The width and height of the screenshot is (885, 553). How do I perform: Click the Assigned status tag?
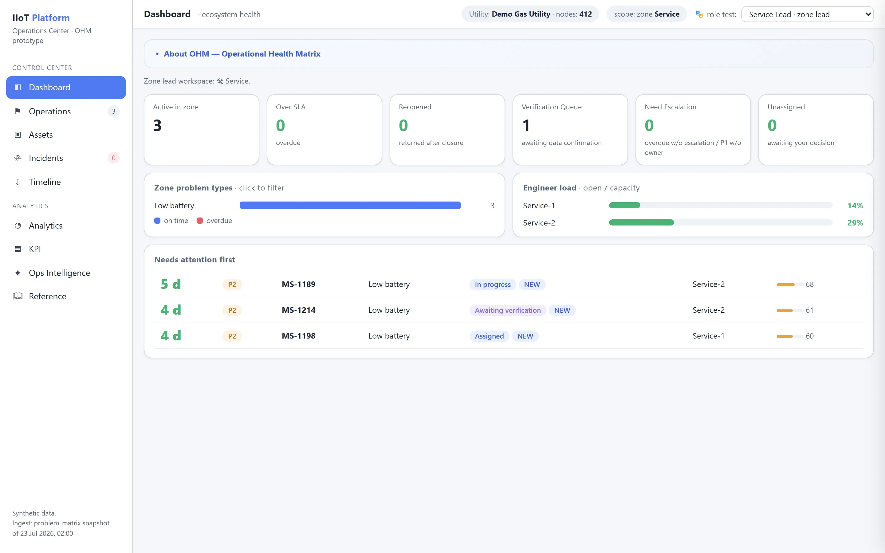pos(489,336)
